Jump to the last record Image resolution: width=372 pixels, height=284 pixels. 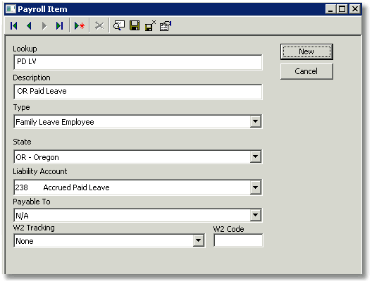click(60, 25)
